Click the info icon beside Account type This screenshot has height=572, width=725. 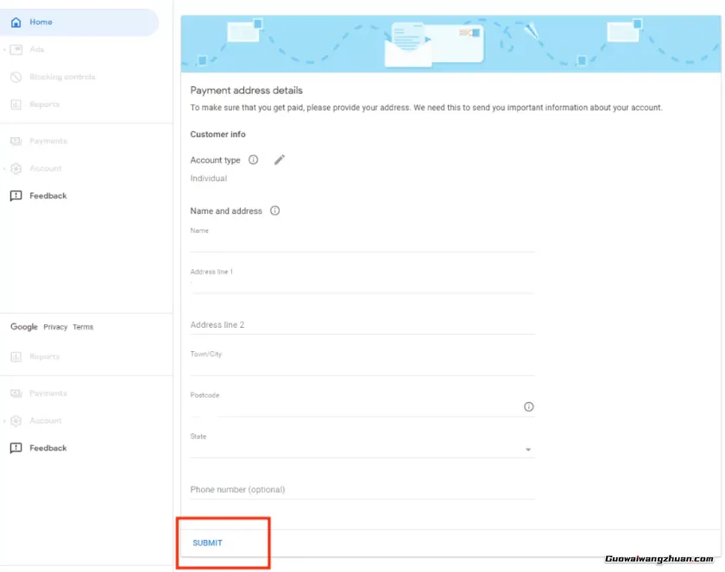tap(253, 160)
